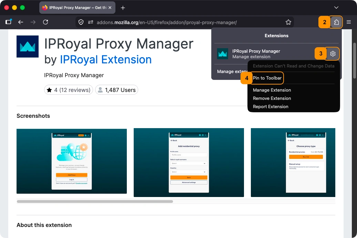Go back to previous page
This screenshot has height=238, width=357.
[21, 22]
